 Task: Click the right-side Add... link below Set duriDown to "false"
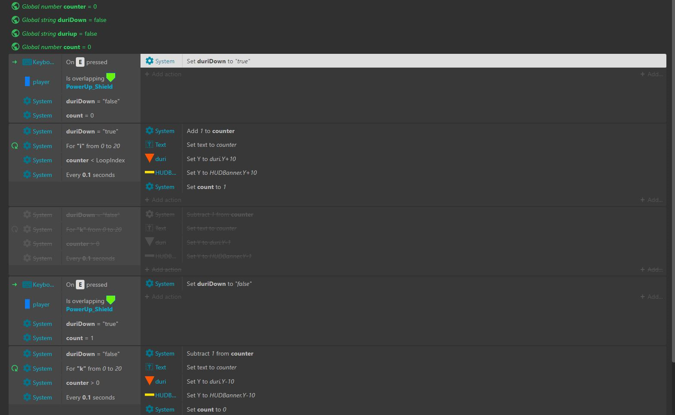coord(652,297)
